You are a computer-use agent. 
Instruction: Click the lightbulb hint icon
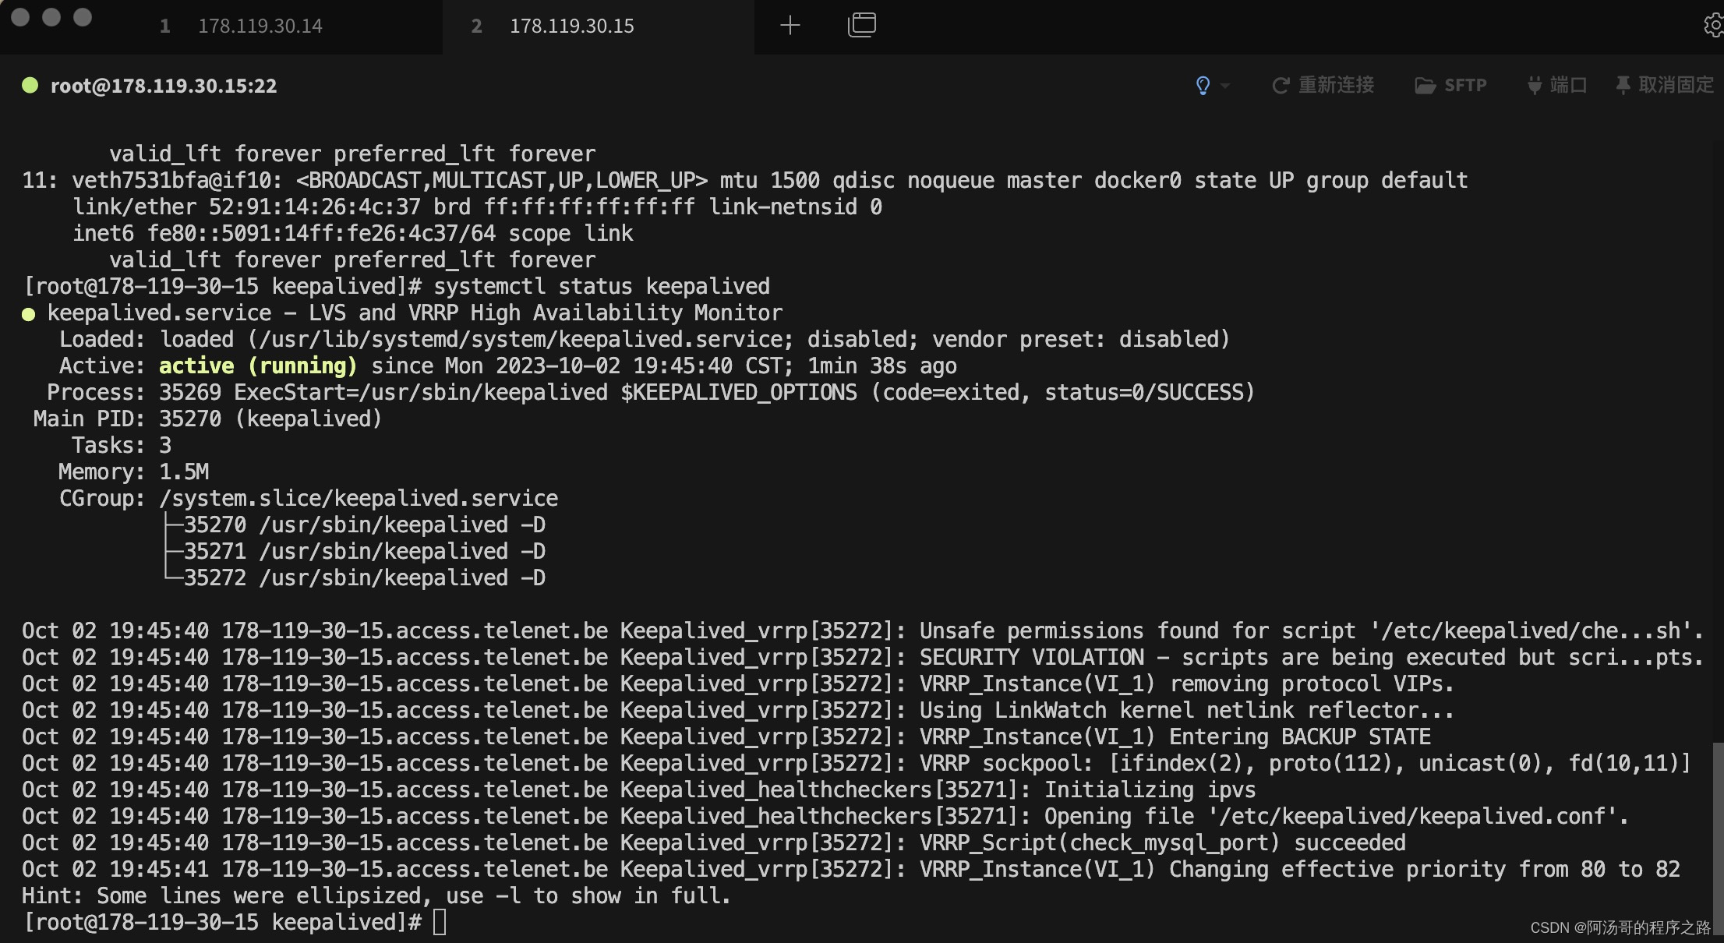point(1203,85)
